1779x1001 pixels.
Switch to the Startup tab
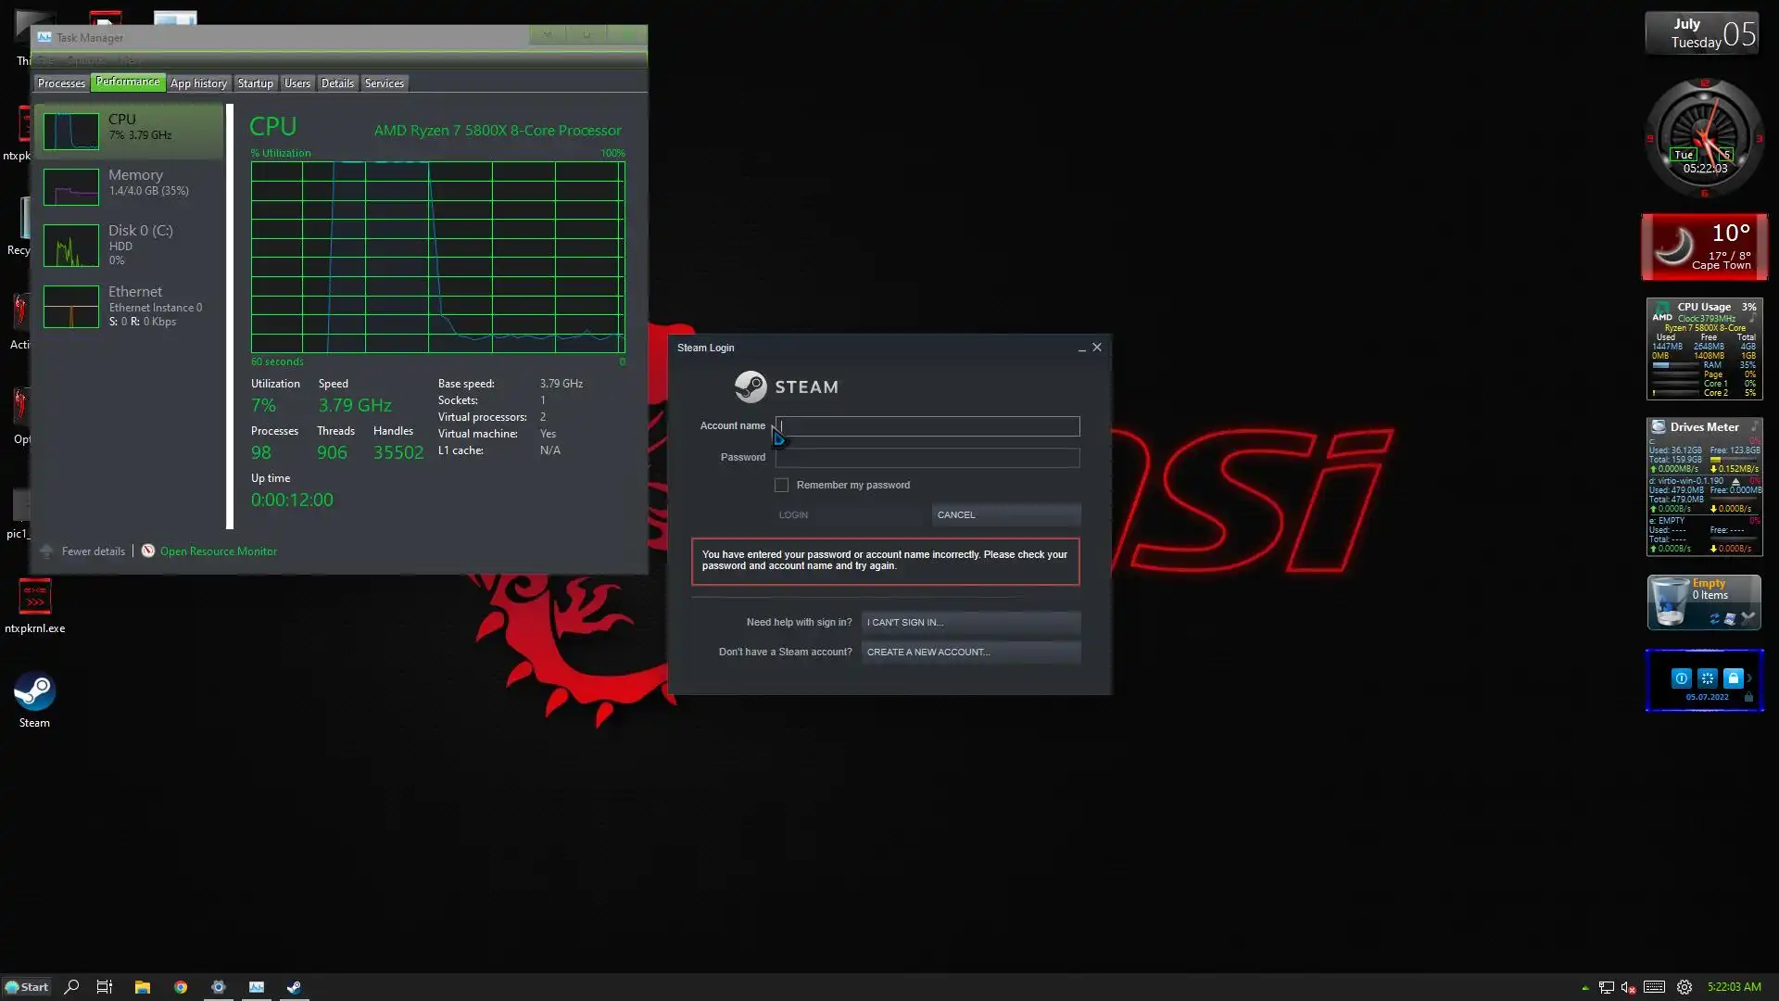coord(255,83)
